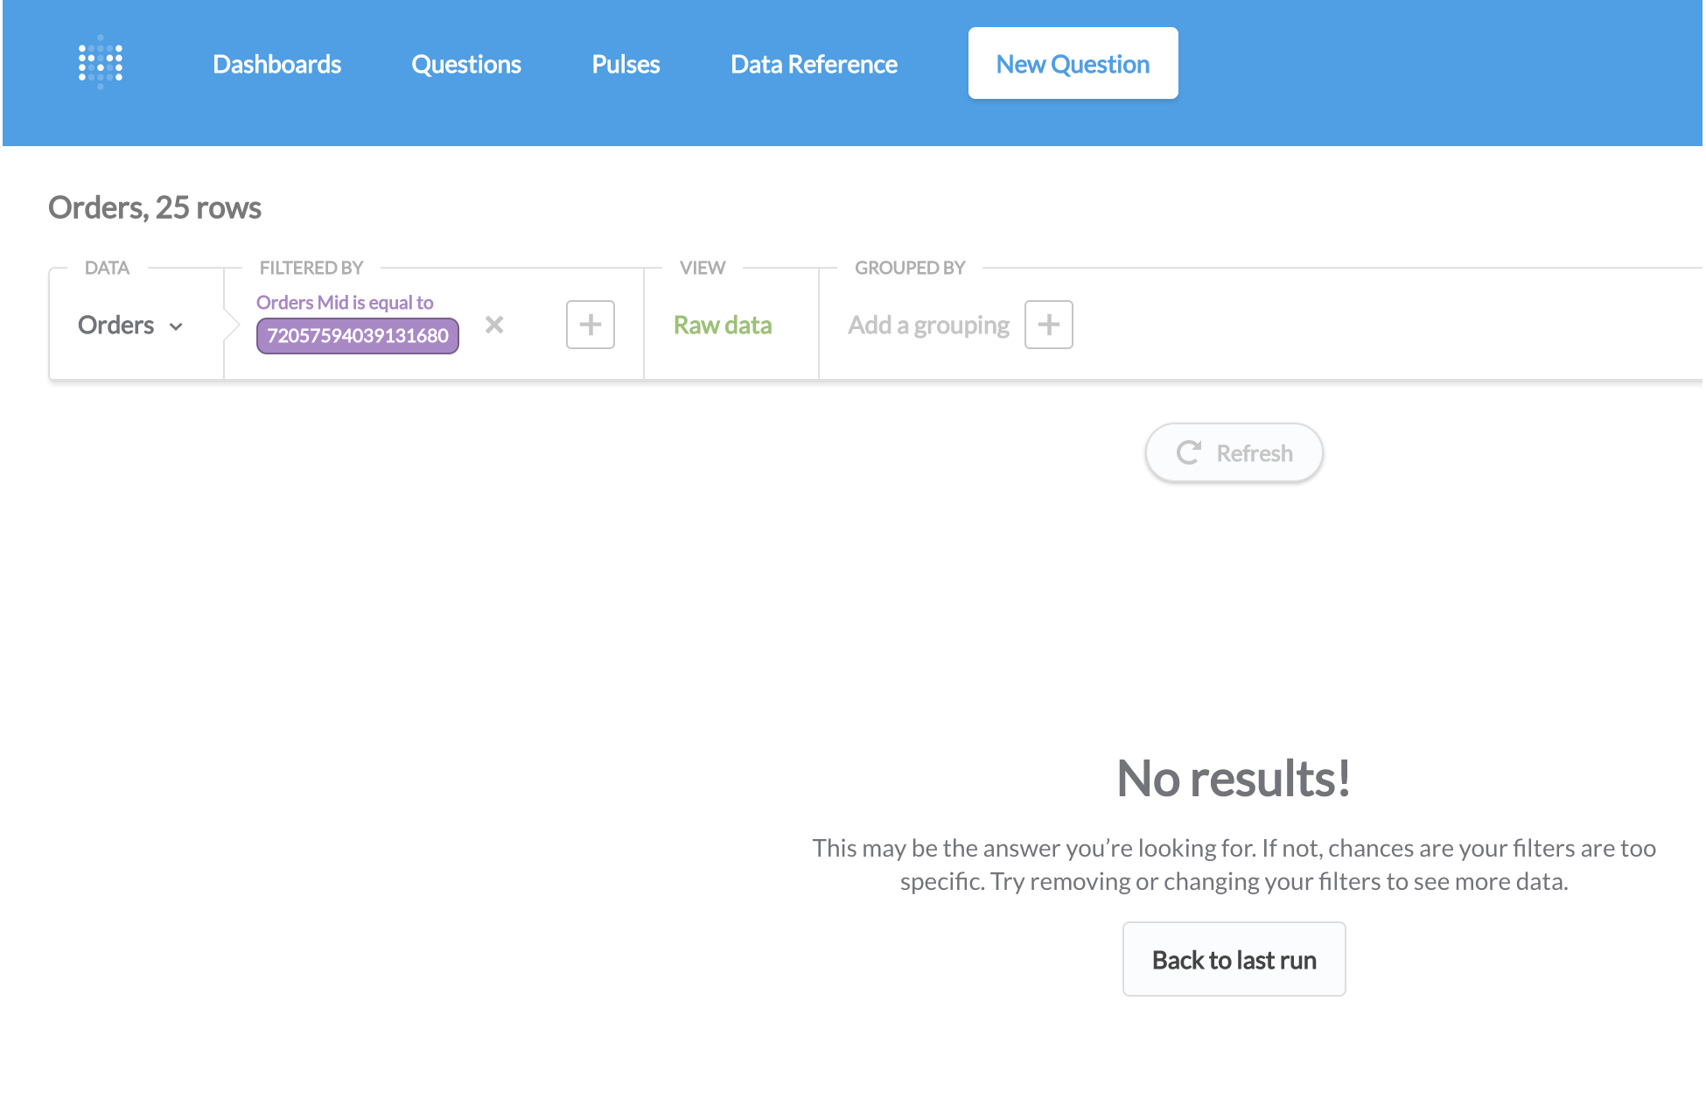Click the circular refresh arrow icon
Screen dimensions: 1706x1106
tap(1188, 452)
